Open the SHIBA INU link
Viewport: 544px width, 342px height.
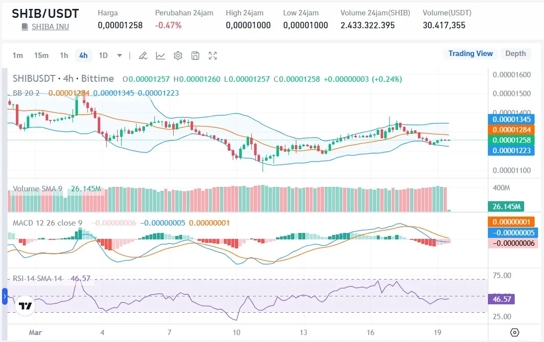pos(50,27)
